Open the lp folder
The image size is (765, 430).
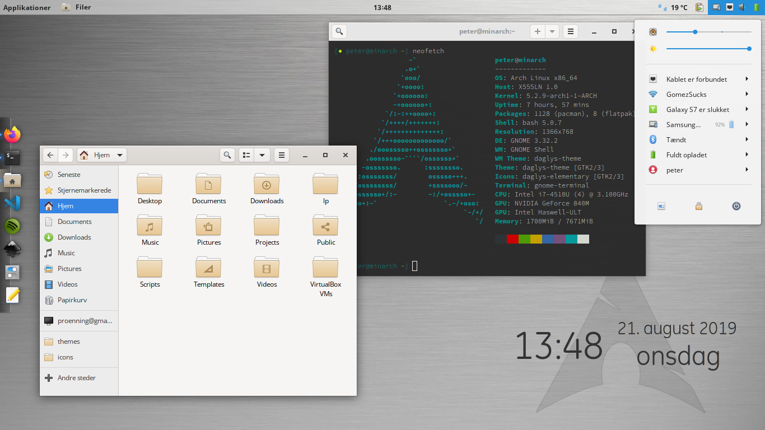click(x=326, y=189)
